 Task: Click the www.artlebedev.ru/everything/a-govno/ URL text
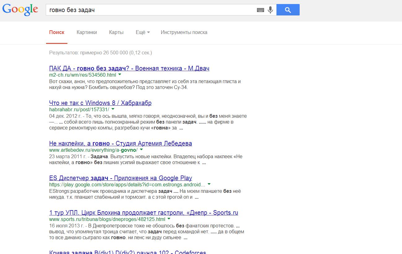pos(93,150)
